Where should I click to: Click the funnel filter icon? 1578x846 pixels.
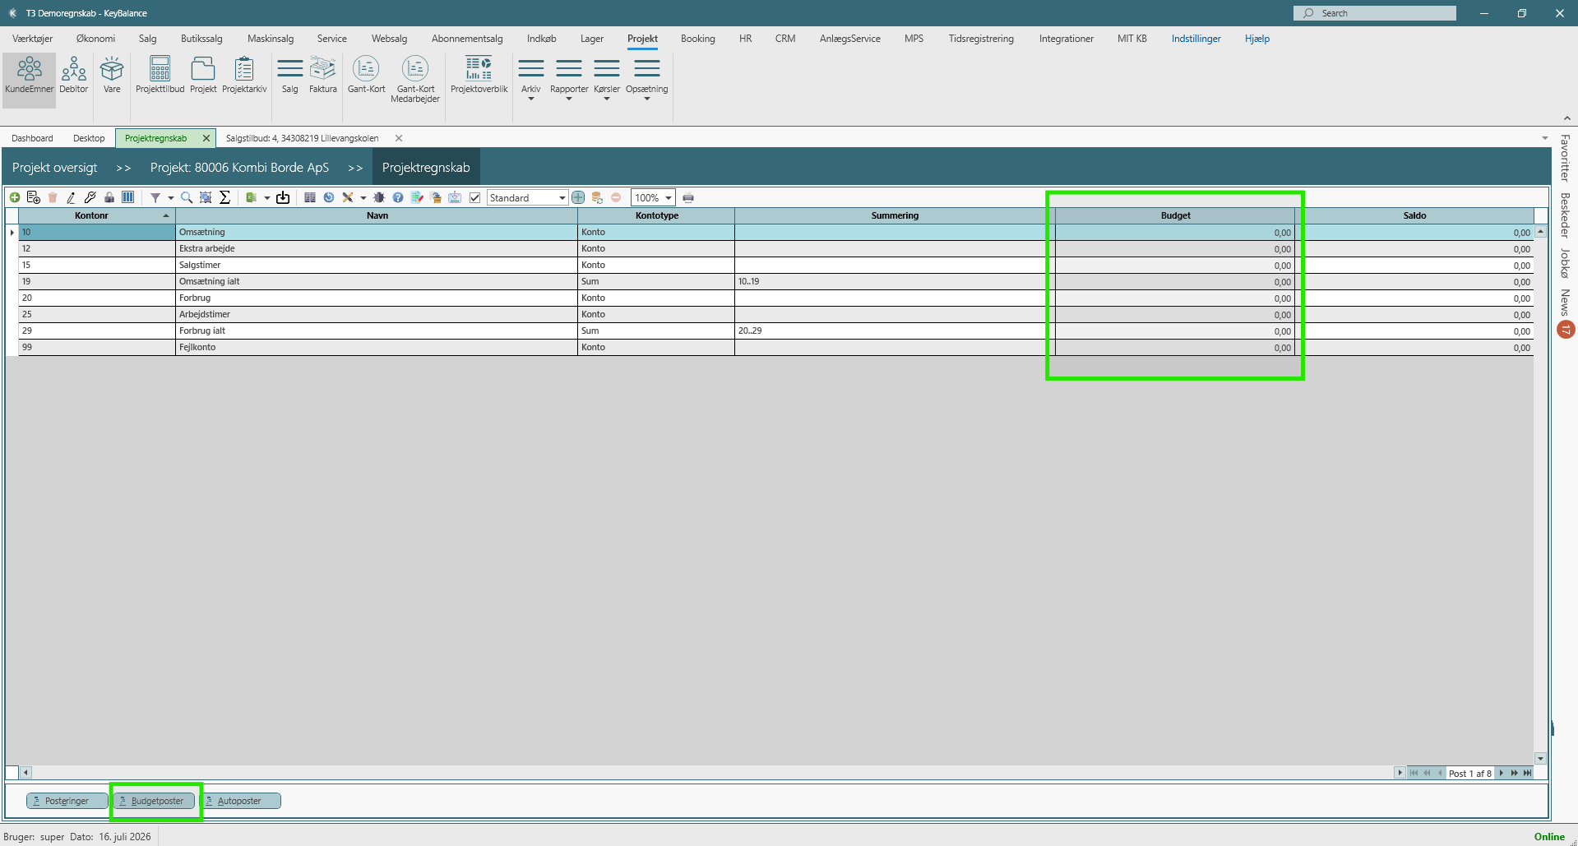pos(155,197)
